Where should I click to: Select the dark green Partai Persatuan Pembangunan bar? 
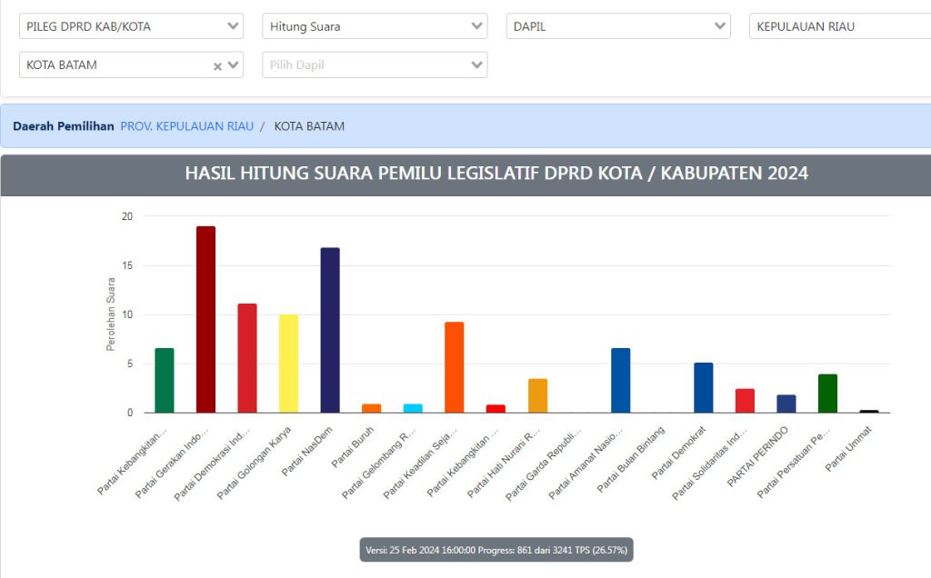827,394
